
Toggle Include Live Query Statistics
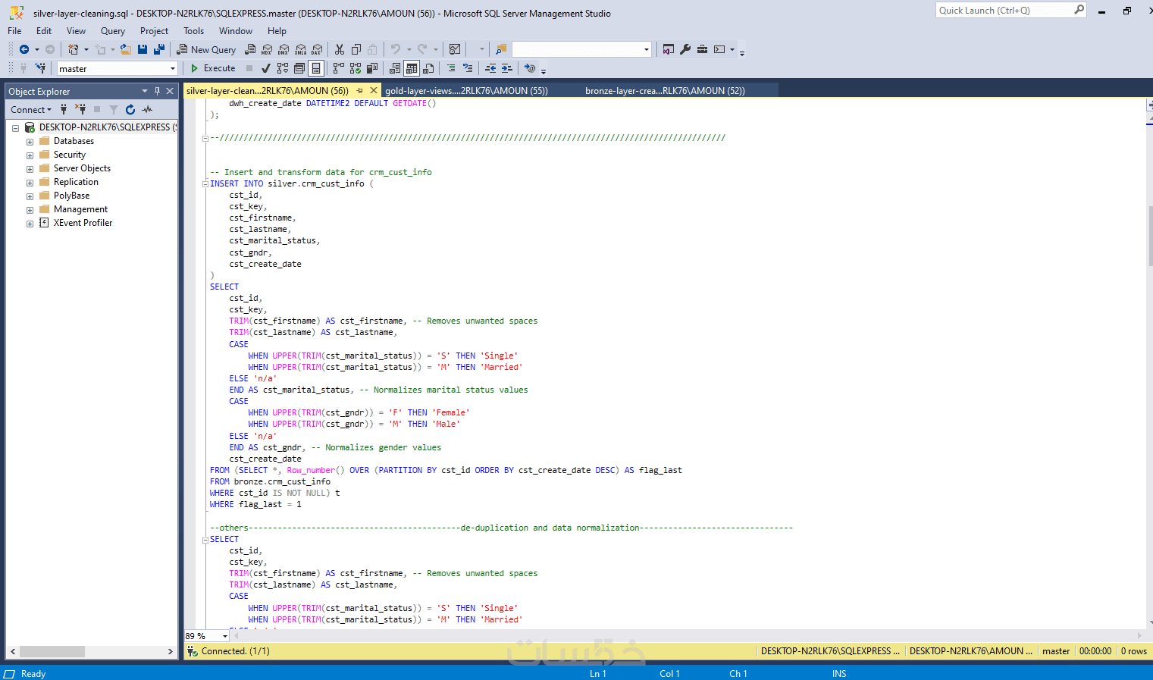[x=356, y=68]
